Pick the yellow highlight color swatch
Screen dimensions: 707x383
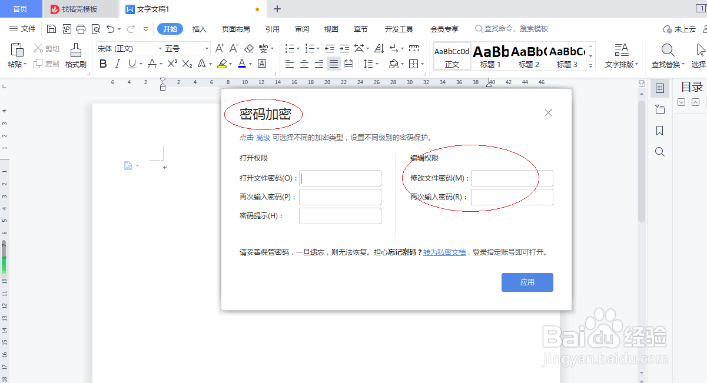pyautogui.click(x=223, y=64)
